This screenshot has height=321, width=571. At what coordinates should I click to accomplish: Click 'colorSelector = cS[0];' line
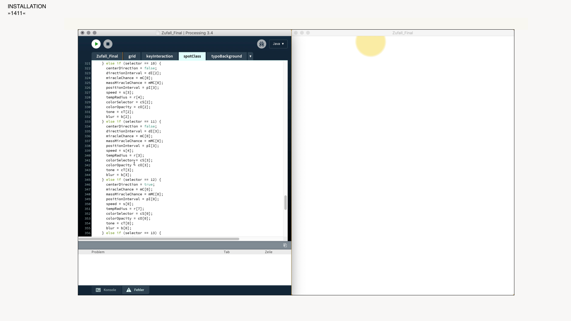pos(129,214)
